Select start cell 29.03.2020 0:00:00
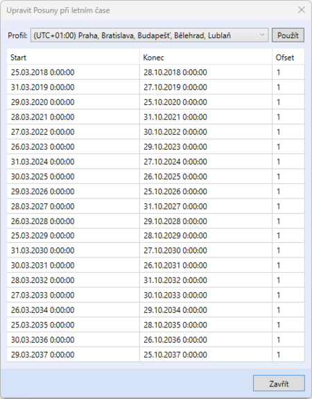This screenshot has width=312, height=399. (x=73, y=102)
